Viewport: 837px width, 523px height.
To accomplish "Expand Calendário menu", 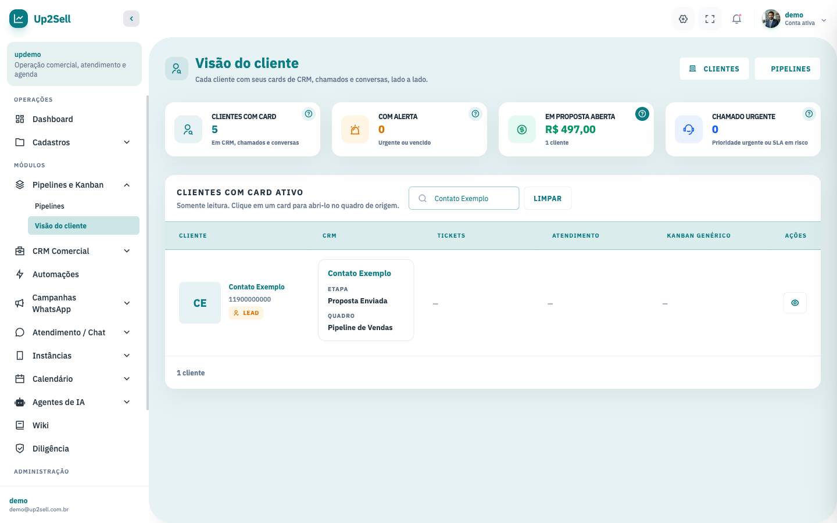I will (x=74, y=379).
